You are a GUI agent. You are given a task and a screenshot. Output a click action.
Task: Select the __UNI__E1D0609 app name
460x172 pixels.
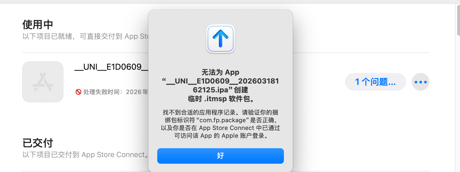pos(111,67)
